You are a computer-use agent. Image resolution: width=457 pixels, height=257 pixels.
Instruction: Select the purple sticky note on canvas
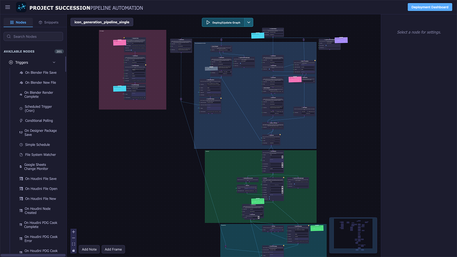pyautogui.click(x=341, y=40)
